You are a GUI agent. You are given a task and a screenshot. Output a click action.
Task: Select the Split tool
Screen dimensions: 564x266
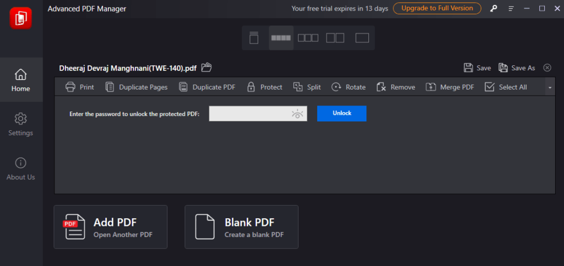click(307, 87)
